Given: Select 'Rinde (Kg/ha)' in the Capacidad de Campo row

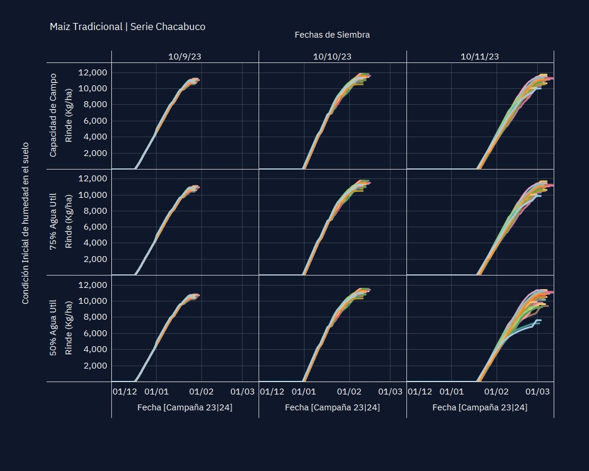Looking at the screenshot, I should point(68,115).
